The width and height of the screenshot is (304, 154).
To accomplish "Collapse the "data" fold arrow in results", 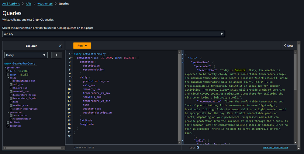I will pos(183,58).
